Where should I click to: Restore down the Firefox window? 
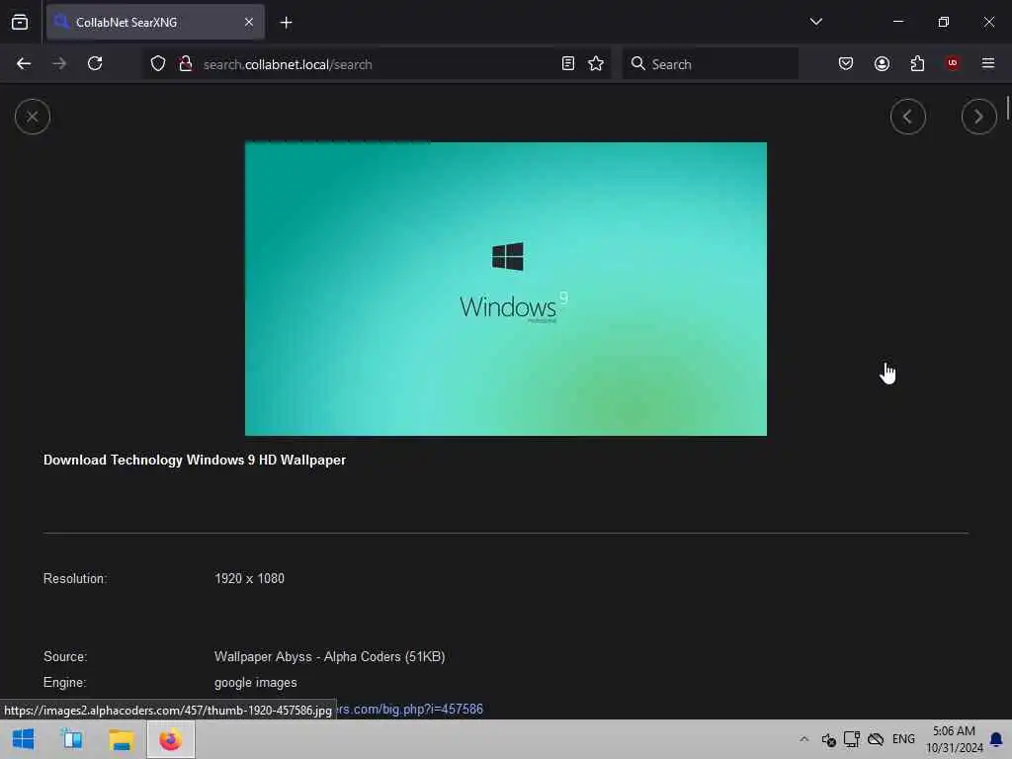click(944, 22)
